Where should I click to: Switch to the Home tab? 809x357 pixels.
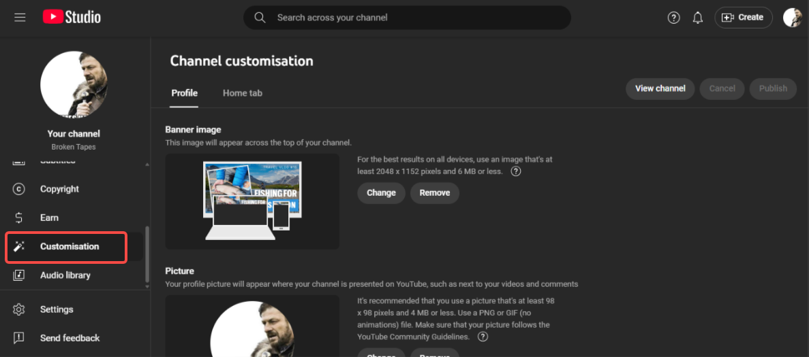click(x=242, y=93)
